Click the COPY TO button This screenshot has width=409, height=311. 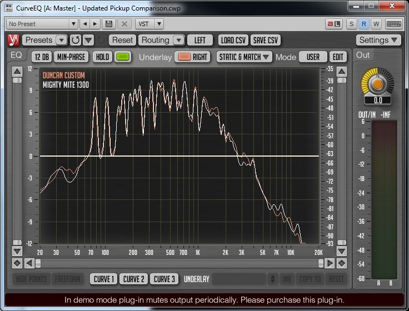[x=310, y=279]
